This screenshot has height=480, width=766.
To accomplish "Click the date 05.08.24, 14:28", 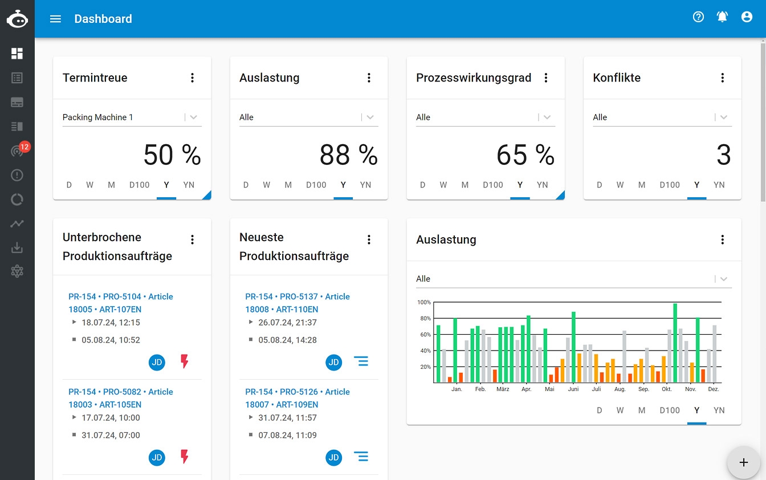I will [287, 340].
